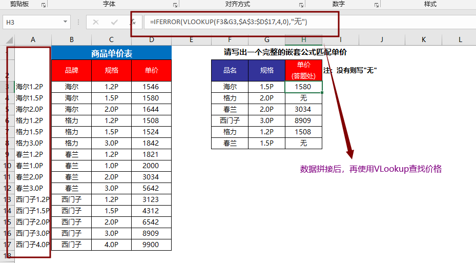Open the Number group dialog launcher
This screenshot has height=263, width=476.
pyautogui.click(x=377, y=5)
